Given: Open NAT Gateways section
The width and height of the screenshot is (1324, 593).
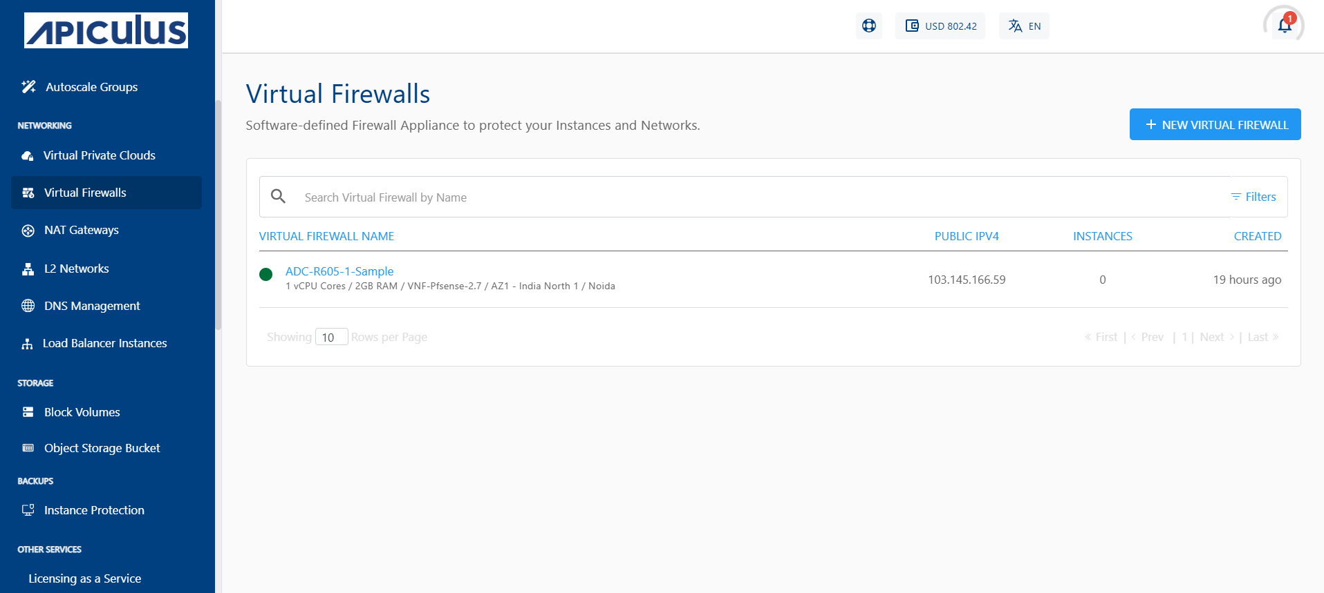Looking at the screenshot, I should click(x=82, y=230).
